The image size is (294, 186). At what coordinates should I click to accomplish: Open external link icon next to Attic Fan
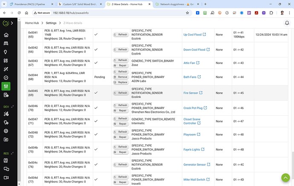click(198, 63)
